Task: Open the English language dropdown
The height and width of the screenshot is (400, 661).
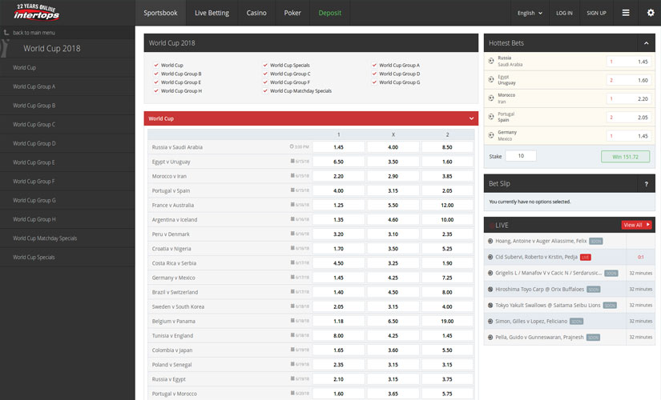Action: click(x=530, y=13)
